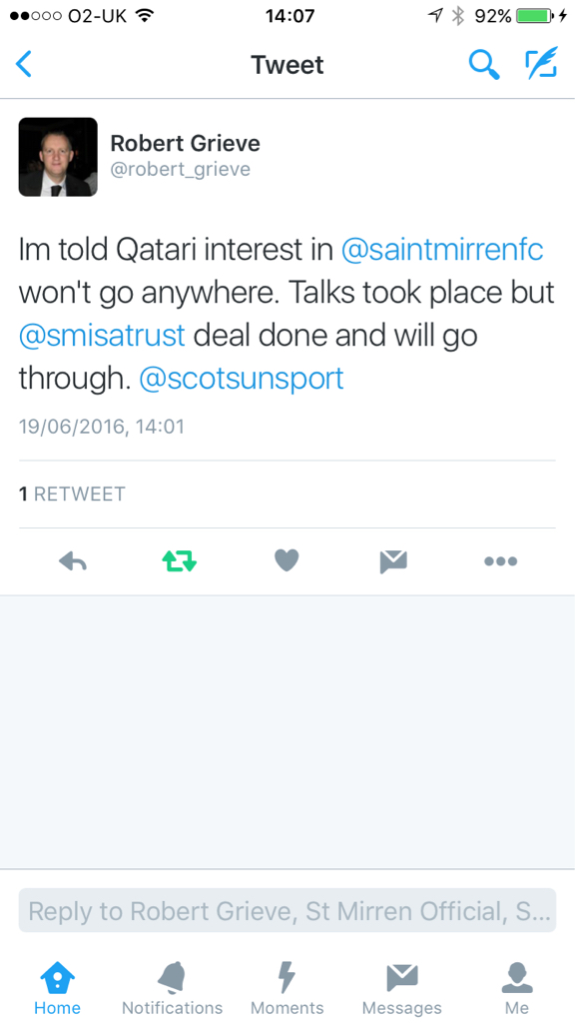This screenshot has width=575, height=1023.
Task: Open Robert Grieve's profile picture
Action: click(58, 157)
